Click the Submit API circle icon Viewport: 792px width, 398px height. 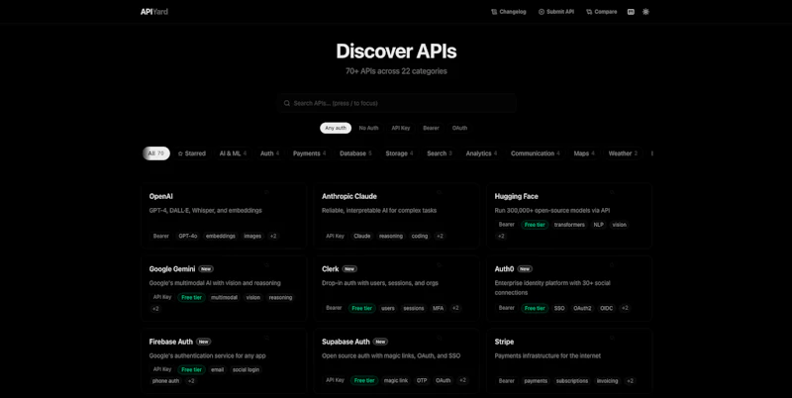542,12
